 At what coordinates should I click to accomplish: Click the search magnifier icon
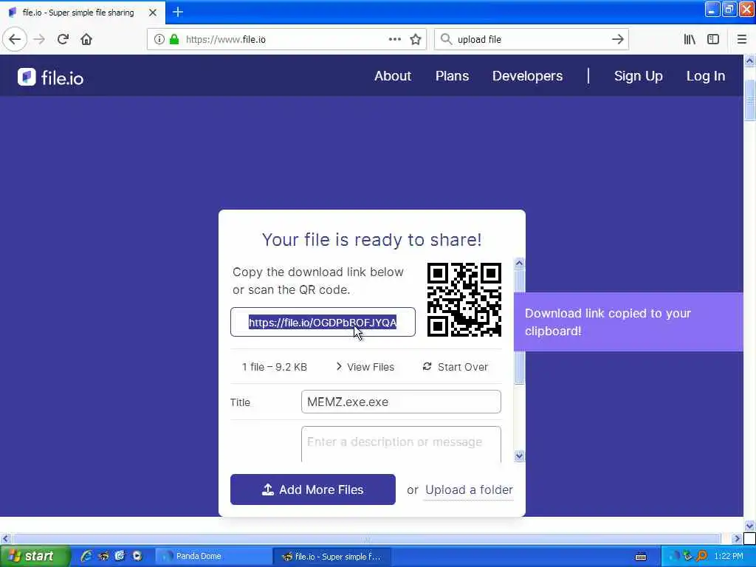[x=447, y=39]
